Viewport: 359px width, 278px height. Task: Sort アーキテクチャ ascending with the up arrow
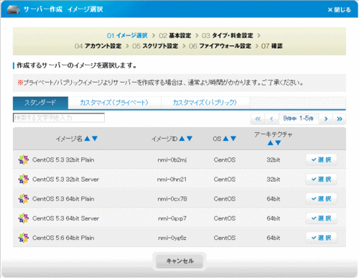(x=270, y=143)
